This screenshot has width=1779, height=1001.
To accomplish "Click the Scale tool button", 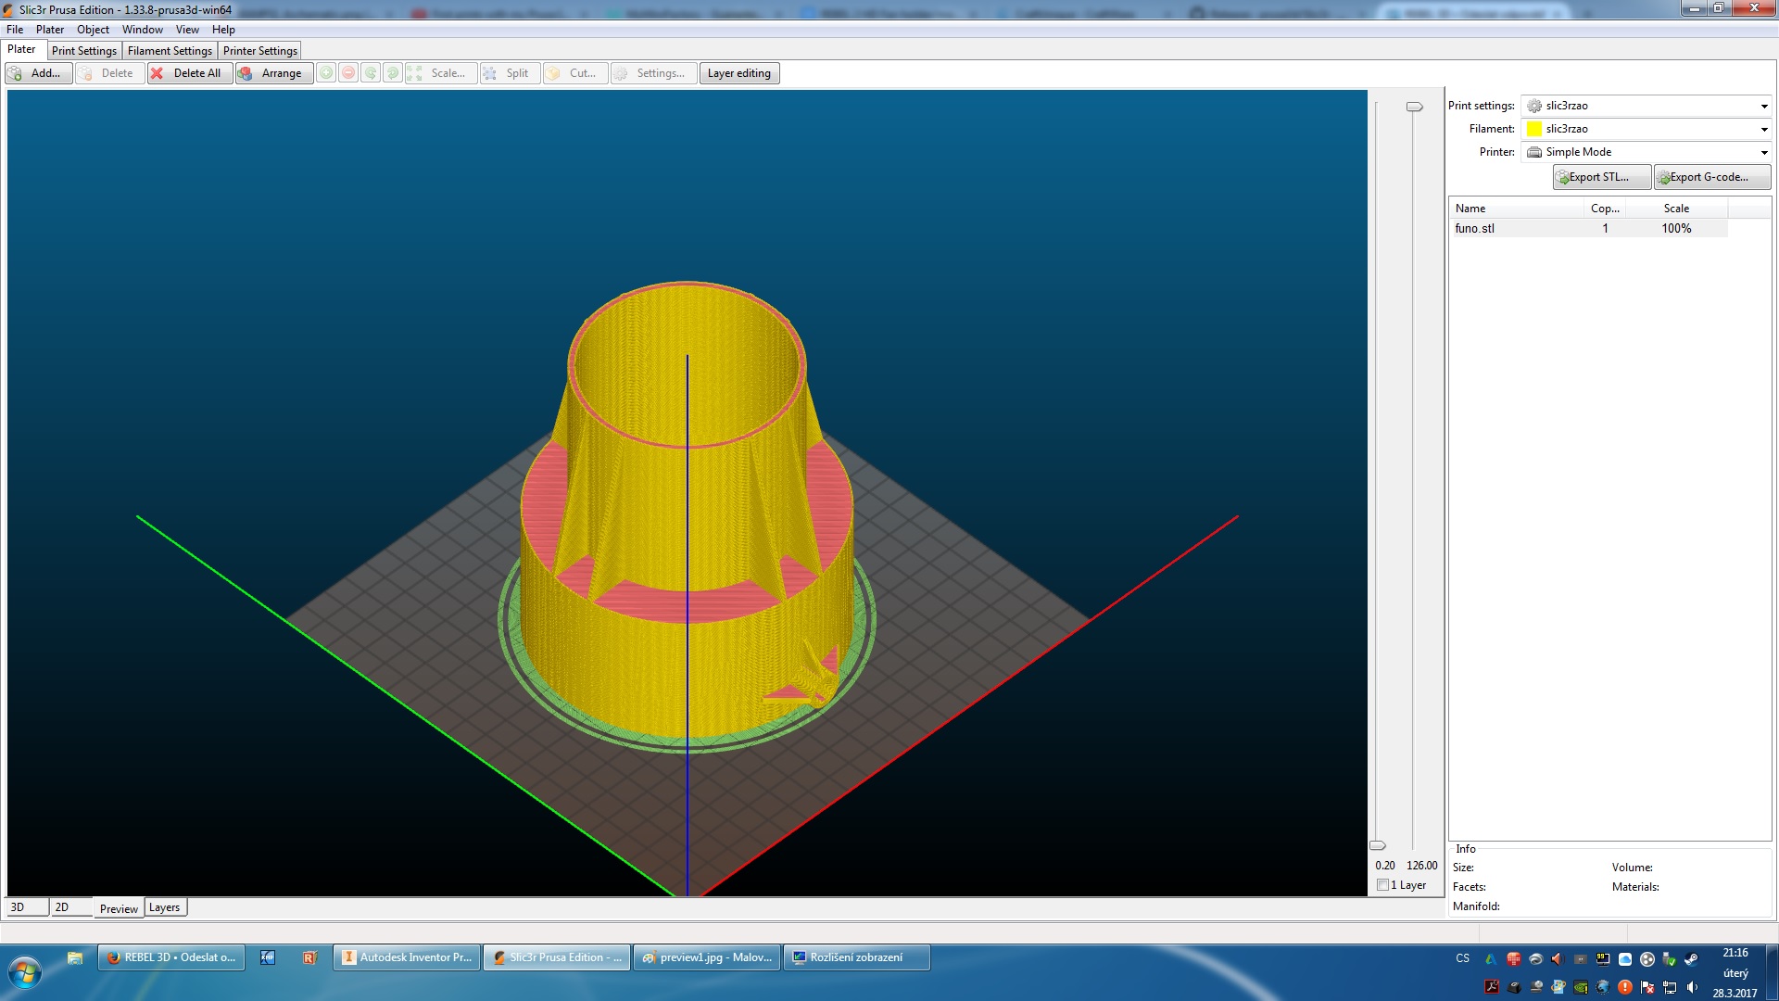I will [x=440, y=73].
